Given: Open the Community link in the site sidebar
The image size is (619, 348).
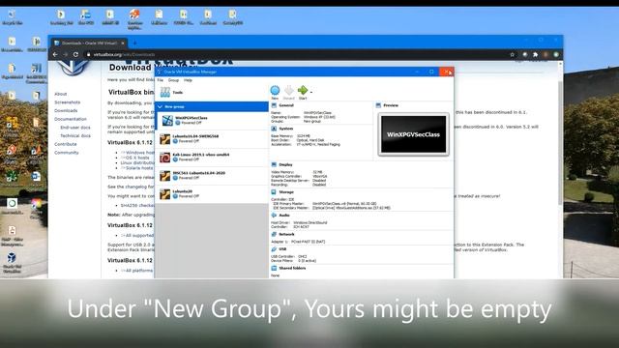Looking at the screenshot, I should (x=67, y=153).
